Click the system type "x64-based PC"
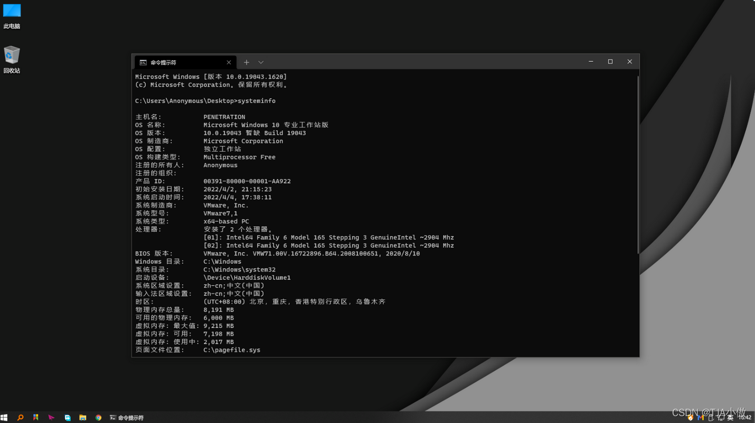The width and height of the screenshot is (755, 423). tap(226, 221)
